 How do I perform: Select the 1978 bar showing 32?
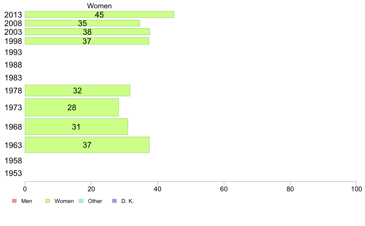tap(77, 91)
